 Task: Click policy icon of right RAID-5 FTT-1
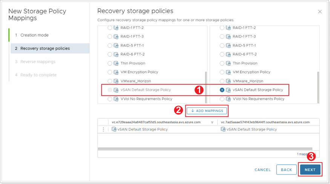coord(228,46)
